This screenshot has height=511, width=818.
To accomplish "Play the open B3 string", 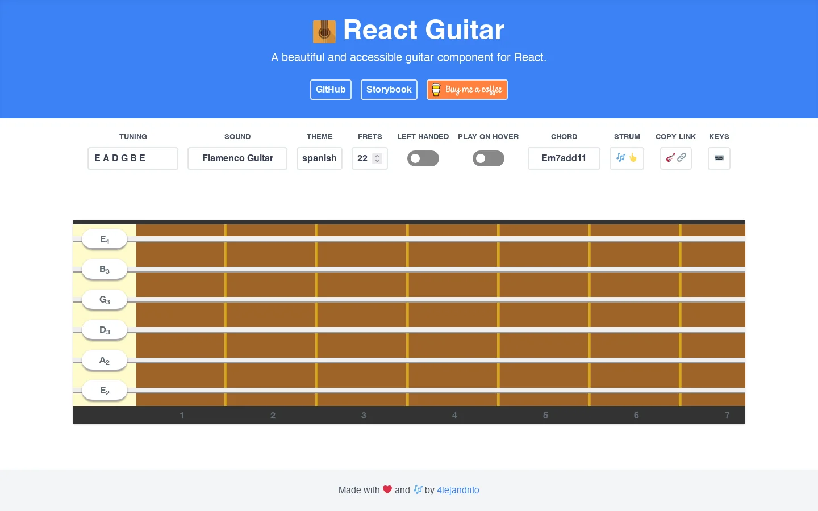I will coord(105,270).
